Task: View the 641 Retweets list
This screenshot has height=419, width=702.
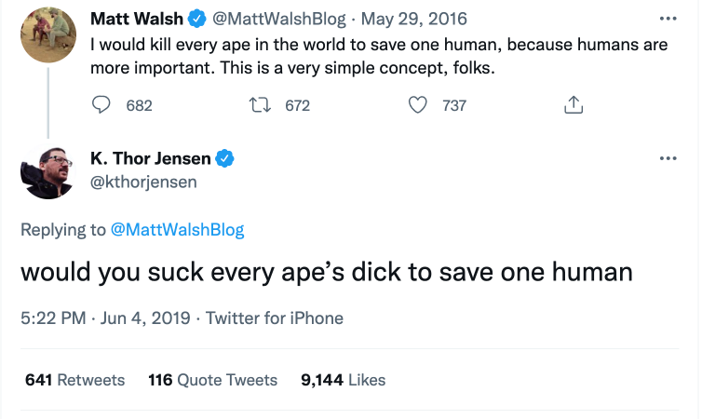Action: pos(74,380)
